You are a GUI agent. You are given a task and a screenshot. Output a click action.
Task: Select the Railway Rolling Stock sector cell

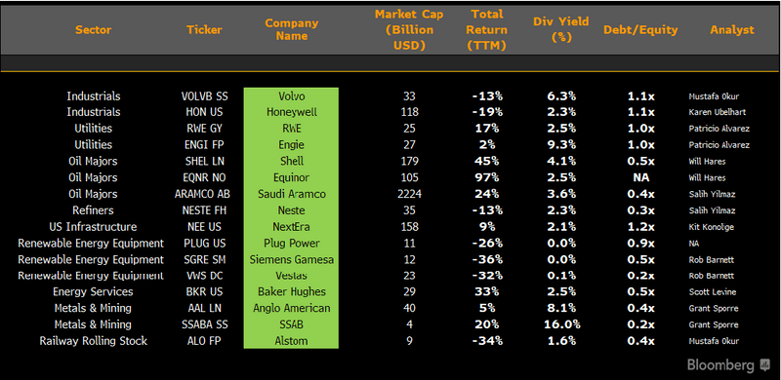(x=94, y=341)
